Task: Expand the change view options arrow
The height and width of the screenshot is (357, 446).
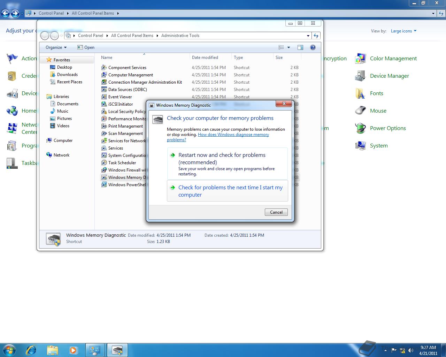Action: (x=289, y=47)
